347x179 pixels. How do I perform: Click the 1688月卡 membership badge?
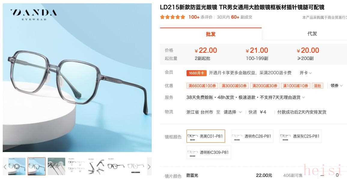pos(196,73)
